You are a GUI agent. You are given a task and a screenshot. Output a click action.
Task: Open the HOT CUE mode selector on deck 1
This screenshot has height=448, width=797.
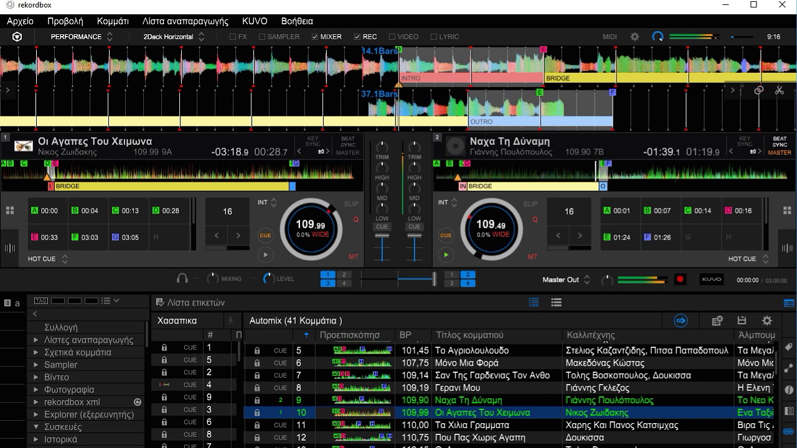coord(48,259)
